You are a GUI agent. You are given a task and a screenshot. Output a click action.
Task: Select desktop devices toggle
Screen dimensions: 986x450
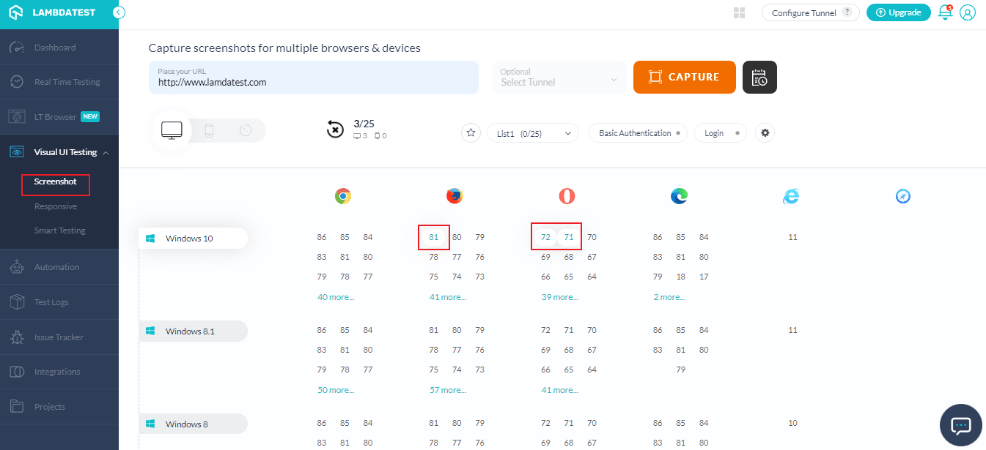point(172,129)
